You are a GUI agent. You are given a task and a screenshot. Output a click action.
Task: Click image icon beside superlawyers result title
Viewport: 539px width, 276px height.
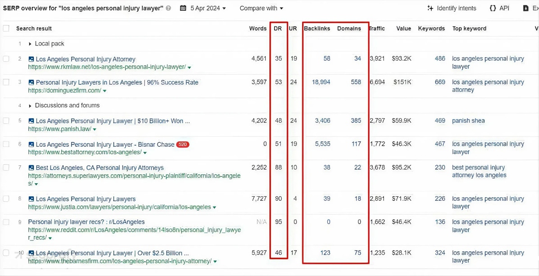31,168
